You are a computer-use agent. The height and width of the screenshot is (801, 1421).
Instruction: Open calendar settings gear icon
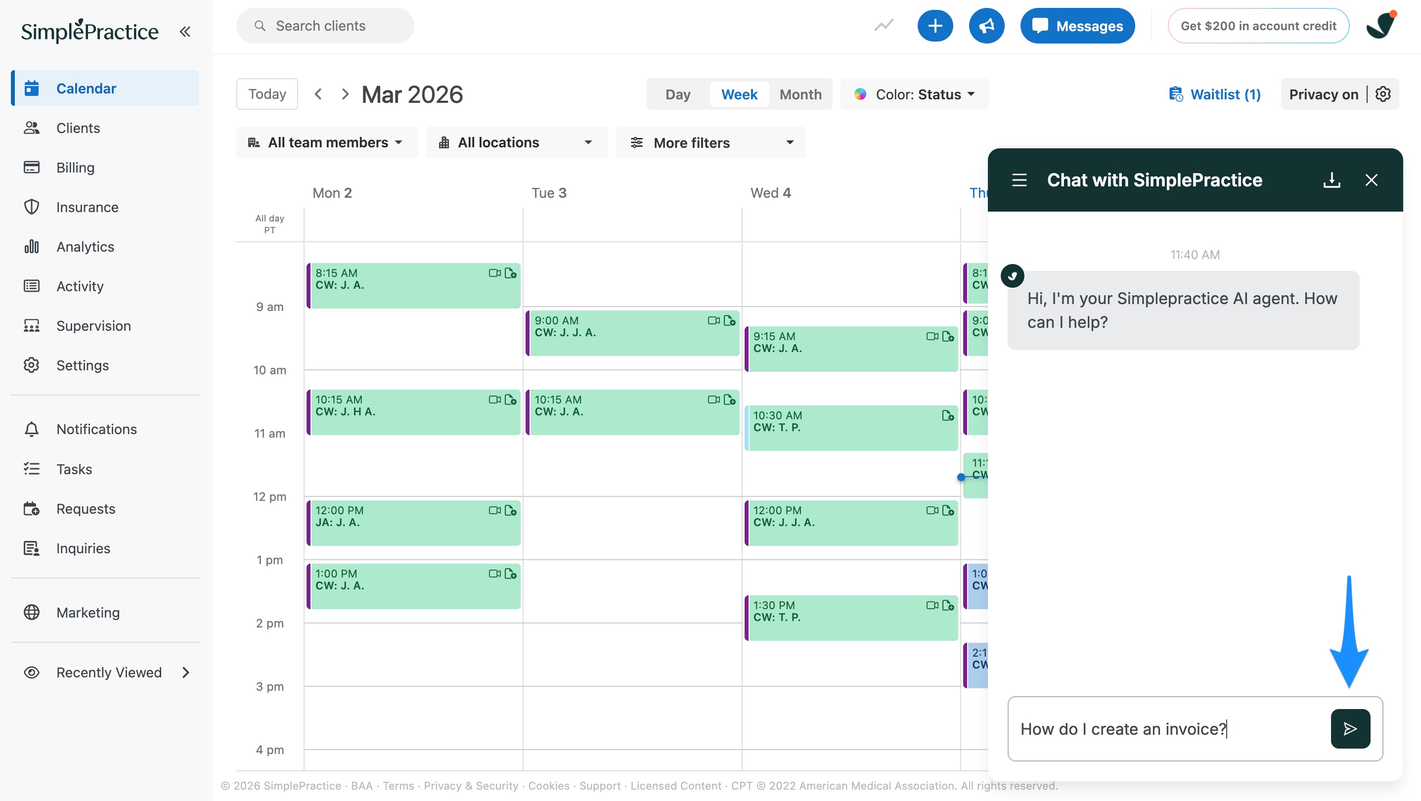coord(1383,94)
